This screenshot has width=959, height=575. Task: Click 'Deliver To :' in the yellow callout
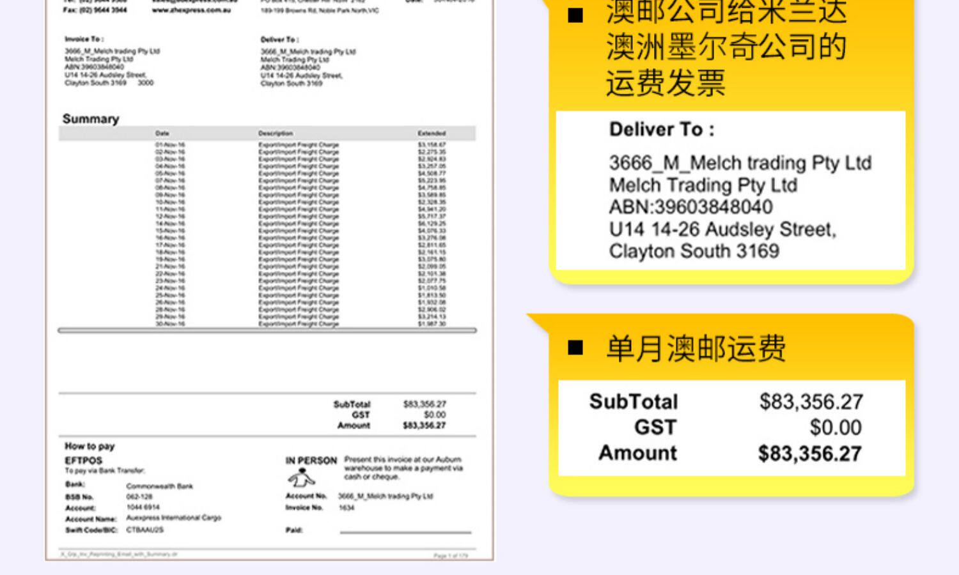point(662,130)
